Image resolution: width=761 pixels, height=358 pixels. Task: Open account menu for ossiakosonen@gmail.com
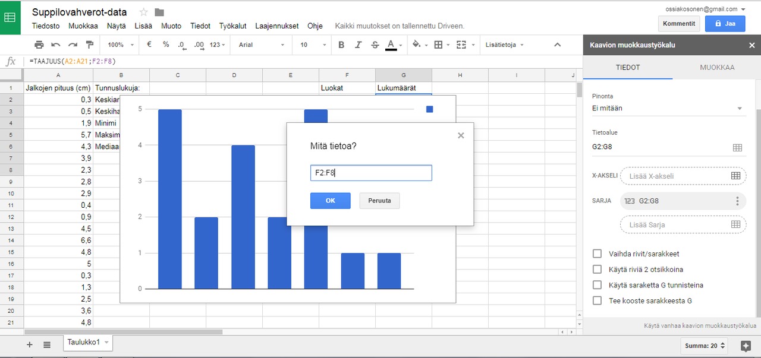[x=706, y=9]
